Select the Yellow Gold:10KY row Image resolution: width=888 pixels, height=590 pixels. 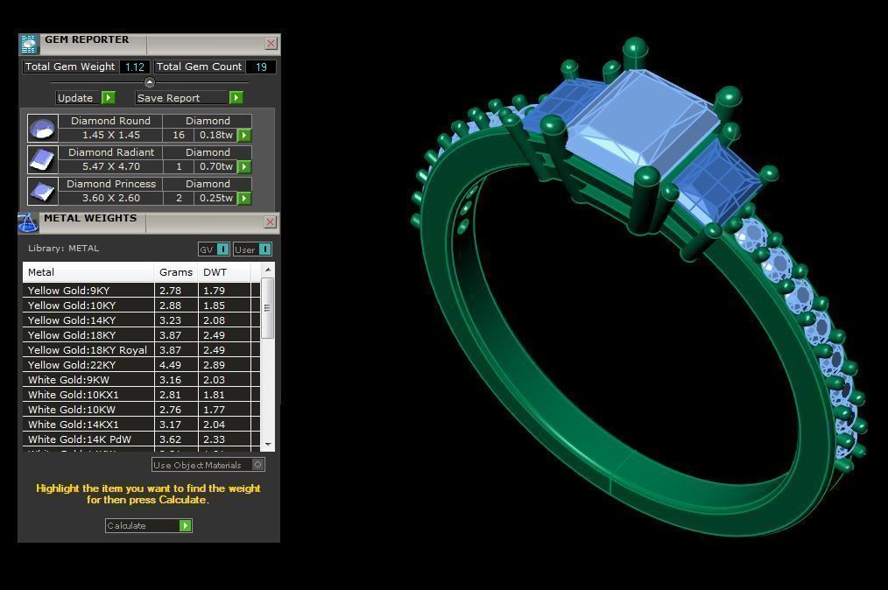tap(142, 306)
